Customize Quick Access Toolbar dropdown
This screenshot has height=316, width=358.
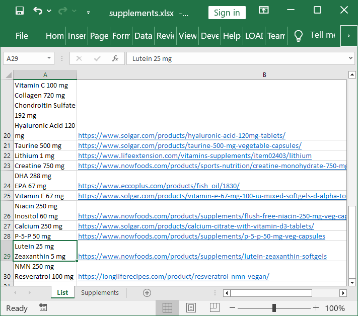click(88, 13)
